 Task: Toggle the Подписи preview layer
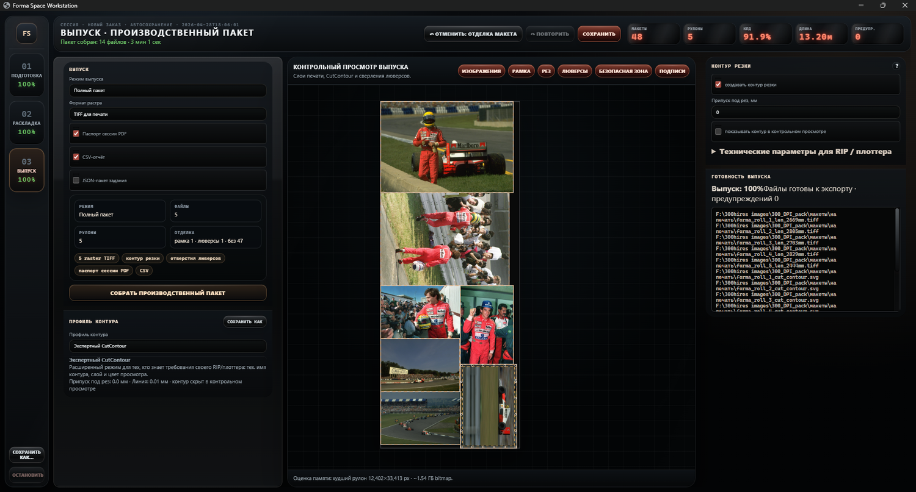pos(672,71)
